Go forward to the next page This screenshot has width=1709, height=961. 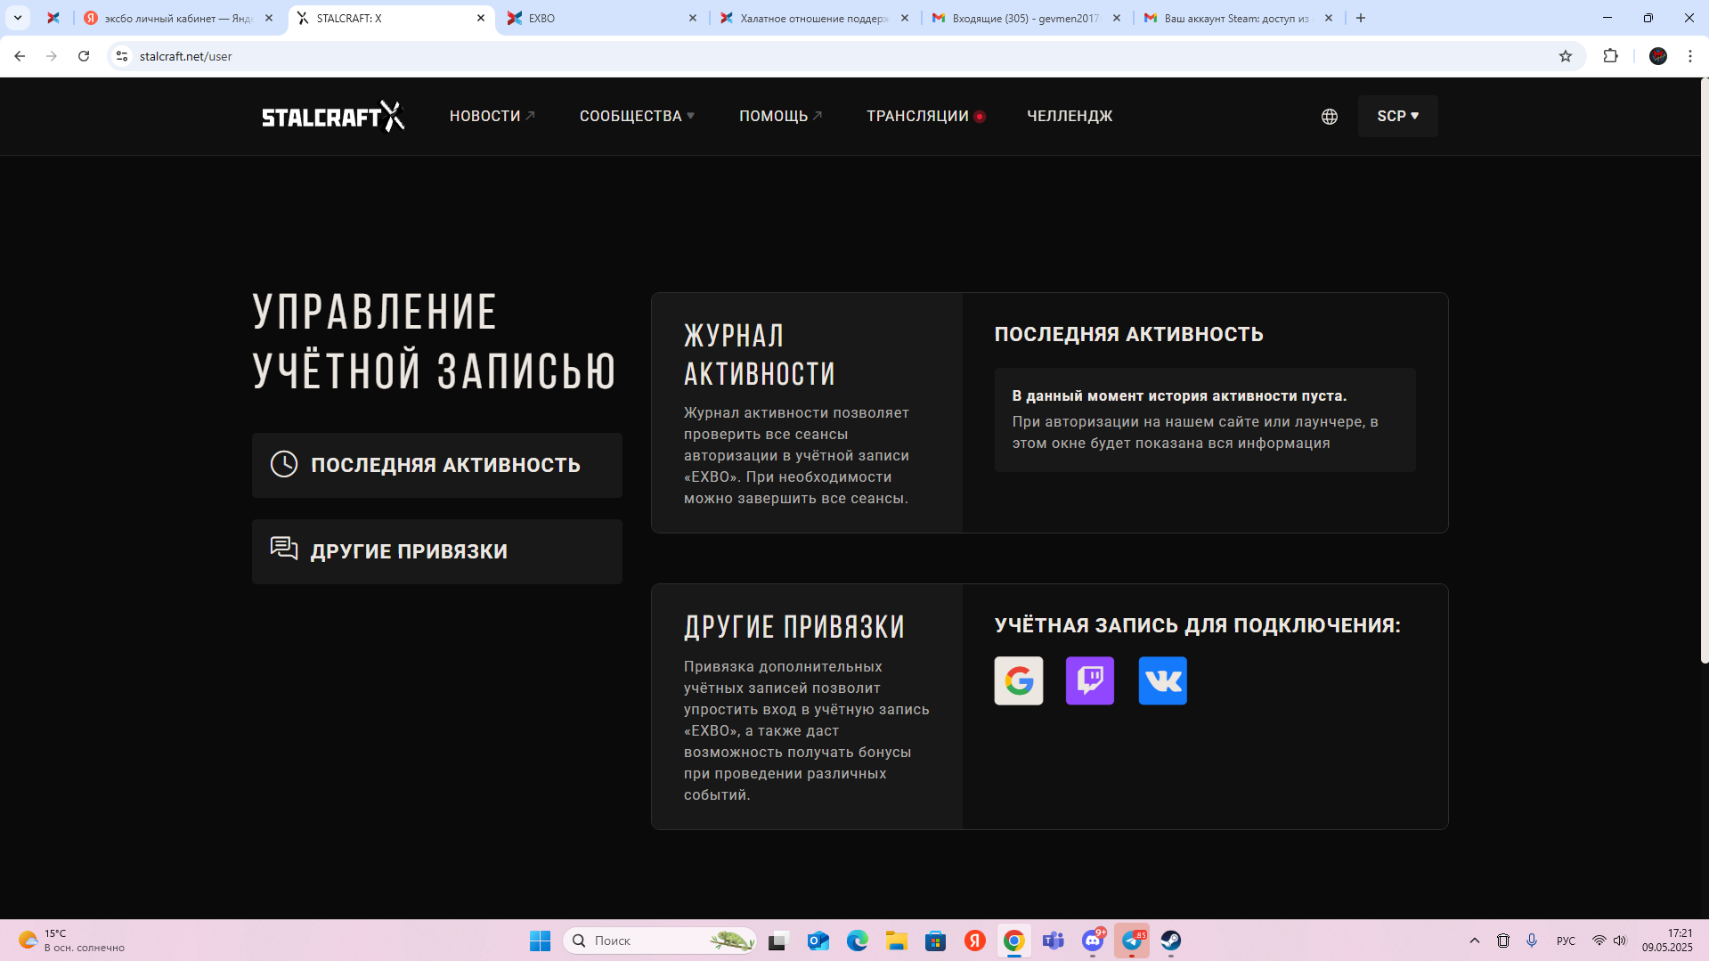tap(52, 56)
